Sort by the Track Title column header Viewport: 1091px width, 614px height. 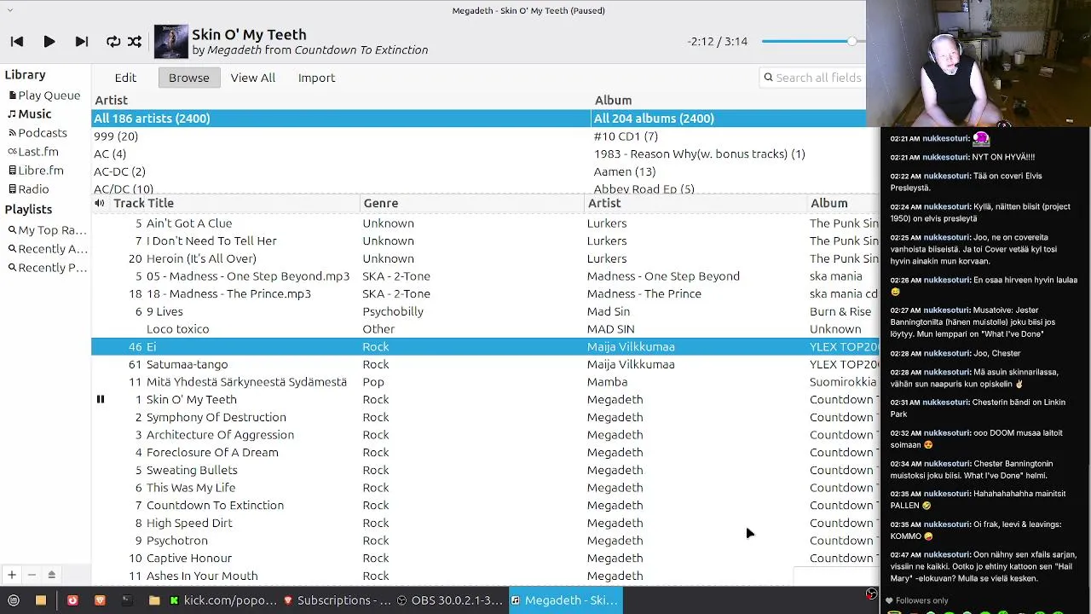coord(234,203)
